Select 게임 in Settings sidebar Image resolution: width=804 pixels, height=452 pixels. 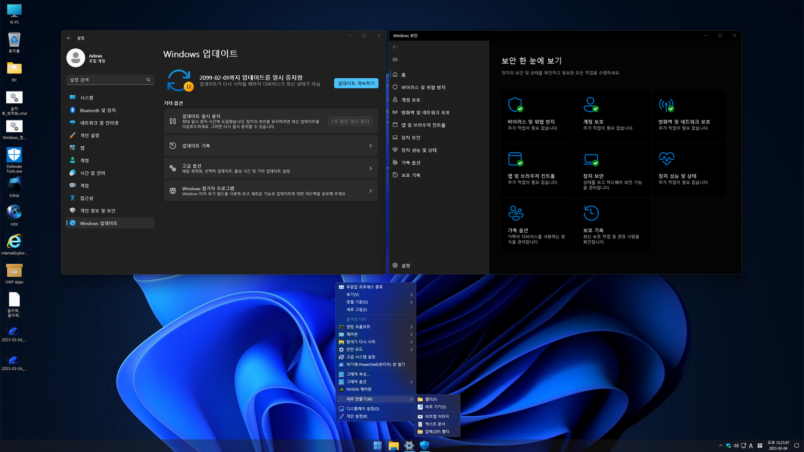click(x=110, y=185)
